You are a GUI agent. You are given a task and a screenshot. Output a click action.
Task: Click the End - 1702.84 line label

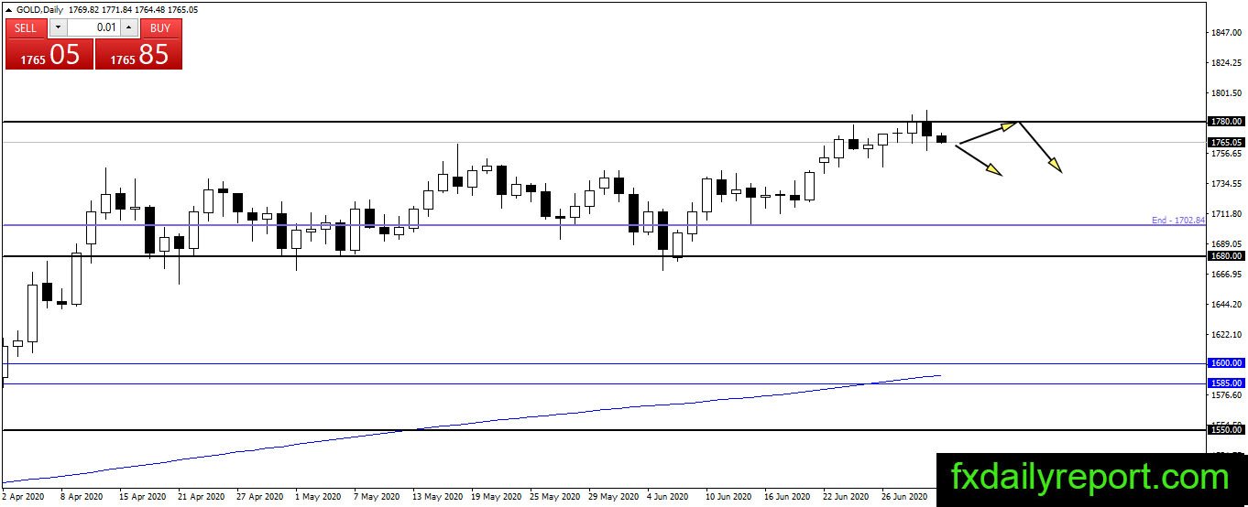(1178, 221)
